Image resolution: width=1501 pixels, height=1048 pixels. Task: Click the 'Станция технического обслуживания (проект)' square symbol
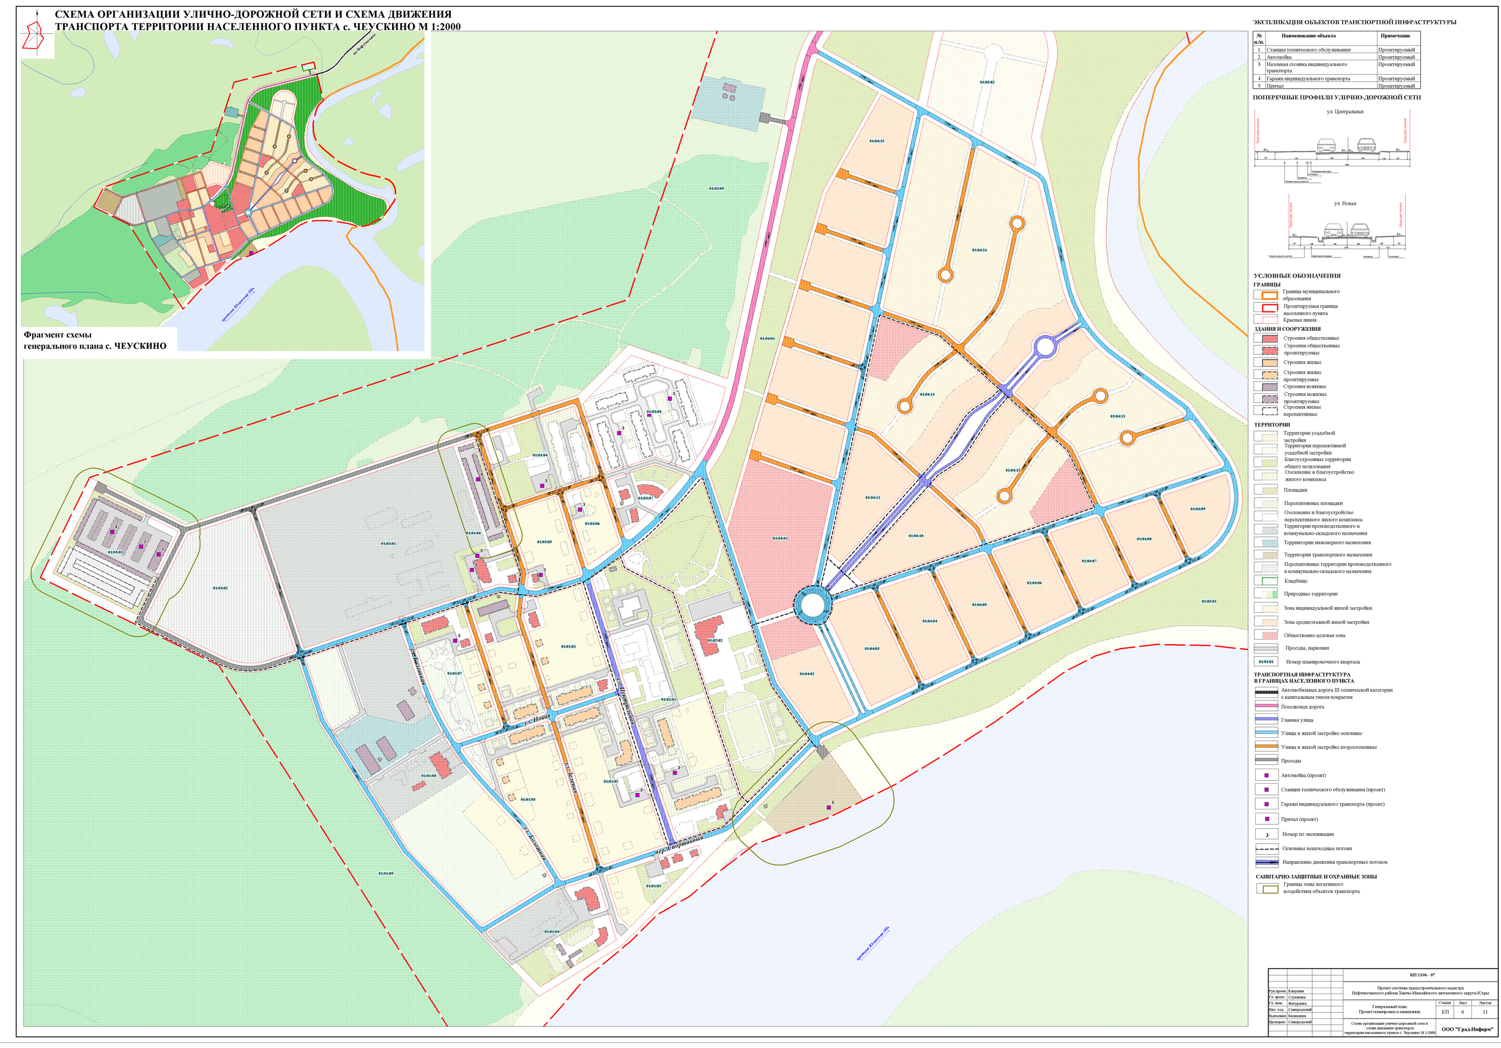[x=1266, y=790]
